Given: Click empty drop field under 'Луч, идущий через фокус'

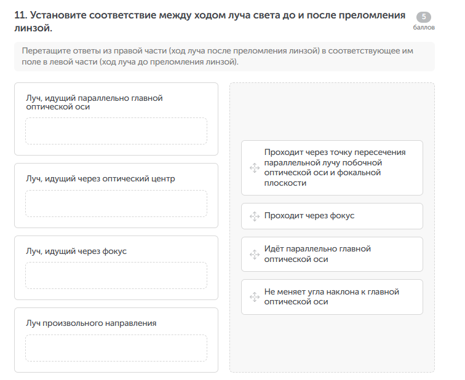Looking at the screenshot, I should (116, 275).
